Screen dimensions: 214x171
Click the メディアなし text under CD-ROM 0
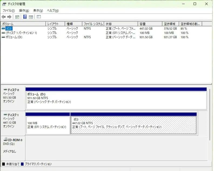[9, 151]
